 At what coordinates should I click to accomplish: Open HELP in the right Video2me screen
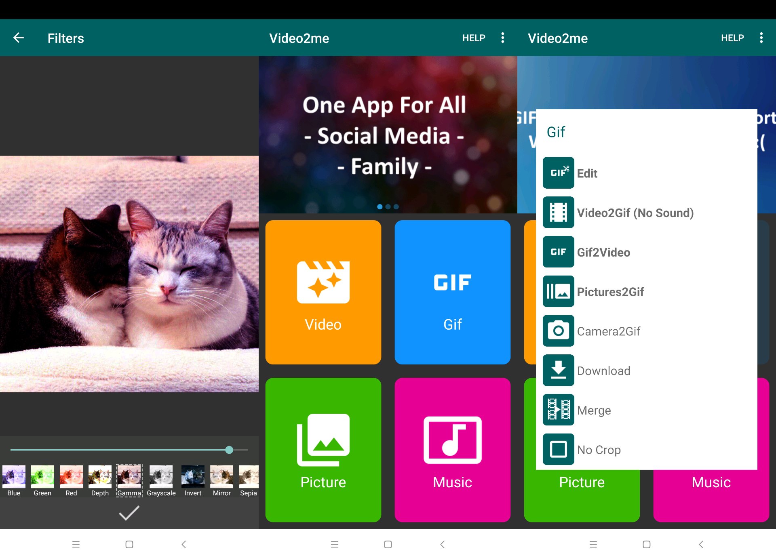tap(732, 38)
